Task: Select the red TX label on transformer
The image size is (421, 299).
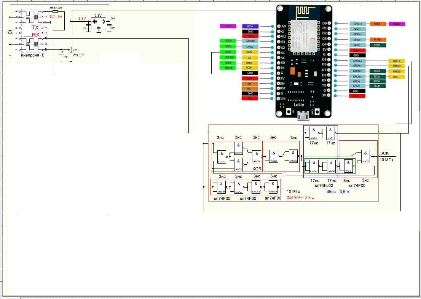Action: 35,28
